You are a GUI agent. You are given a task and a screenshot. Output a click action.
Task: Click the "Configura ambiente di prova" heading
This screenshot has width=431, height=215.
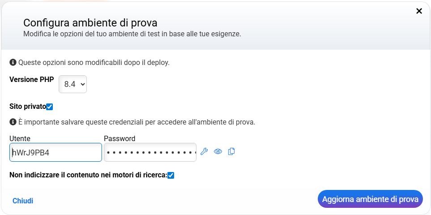click(x=90, y=22)
